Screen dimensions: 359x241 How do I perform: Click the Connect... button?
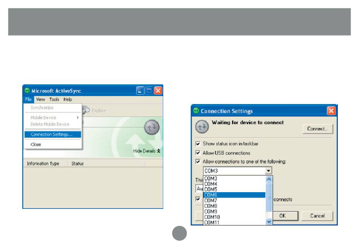[317, 129]
